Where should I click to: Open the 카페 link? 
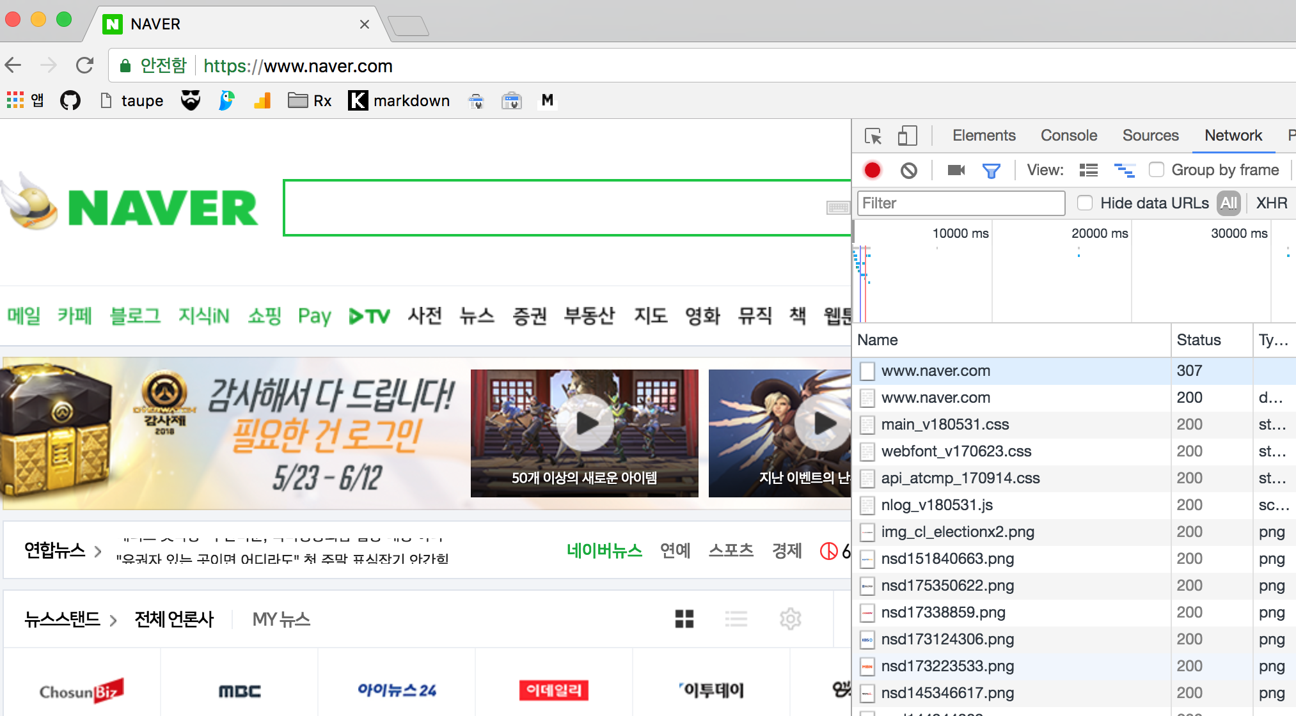click(x=75, y=316)
